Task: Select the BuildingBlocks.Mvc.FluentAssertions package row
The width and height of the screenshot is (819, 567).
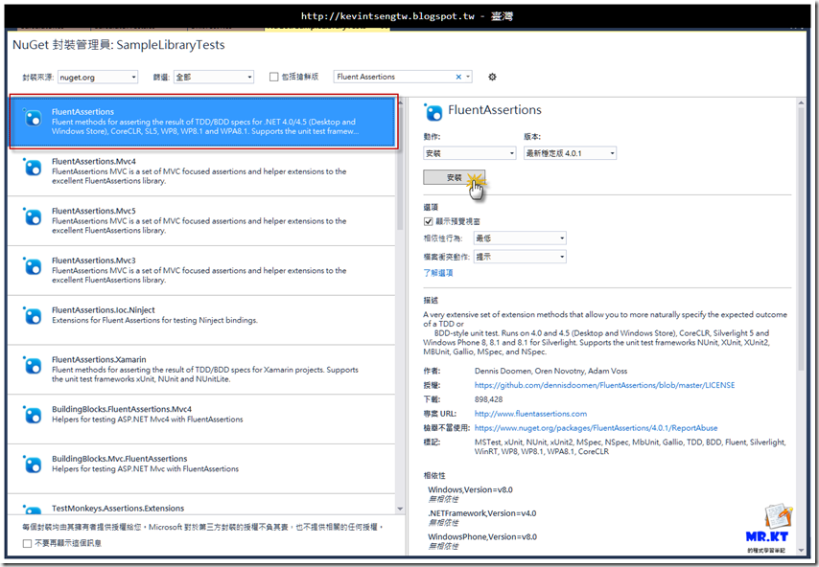Action: [x=201, y=469]
